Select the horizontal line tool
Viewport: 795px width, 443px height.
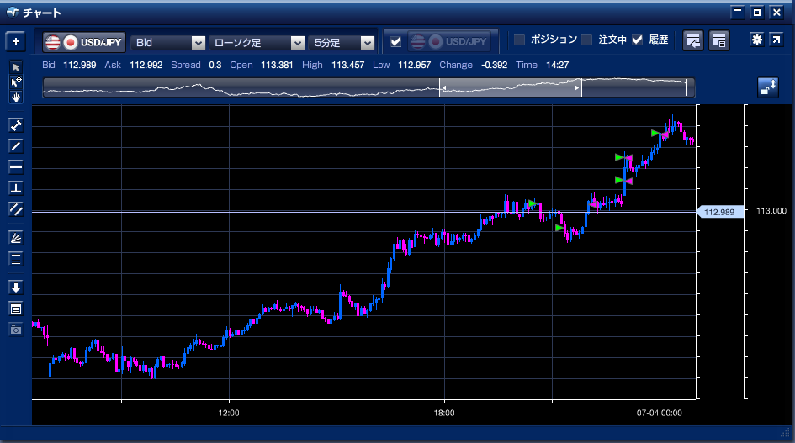pos(16,167)
